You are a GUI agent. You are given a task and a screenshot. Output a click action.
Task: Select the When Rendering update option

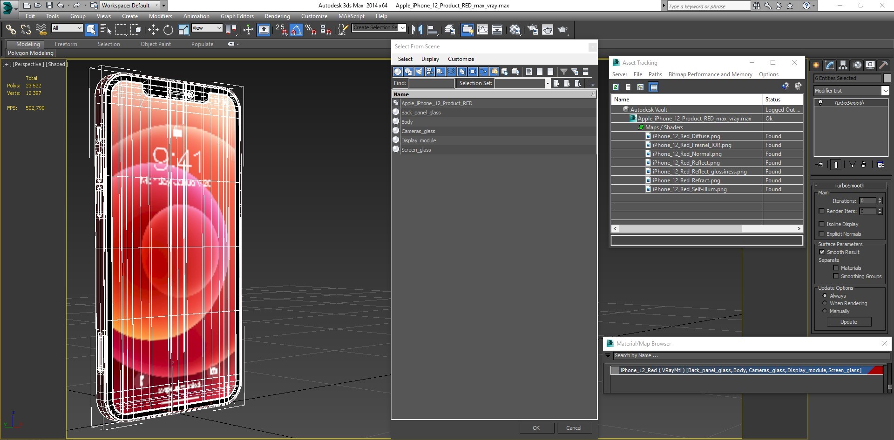[825, 303]
